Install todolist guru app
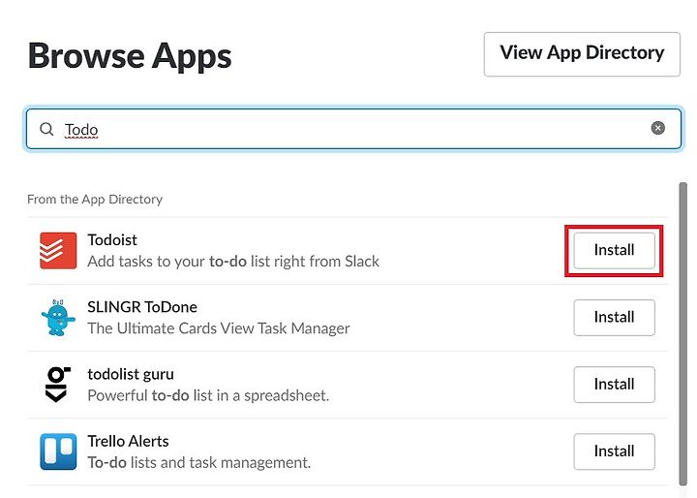Viewport: 697px width, 498px height. pyautogui.click(x=614, y=385)
